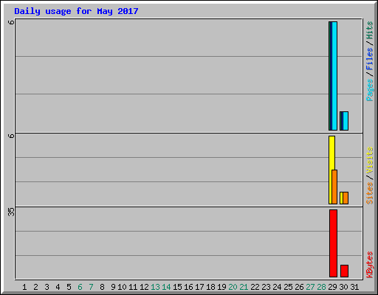Click the tall red KBytes bar for day 29
Screen dimensions: 378x295
[334, 243]
